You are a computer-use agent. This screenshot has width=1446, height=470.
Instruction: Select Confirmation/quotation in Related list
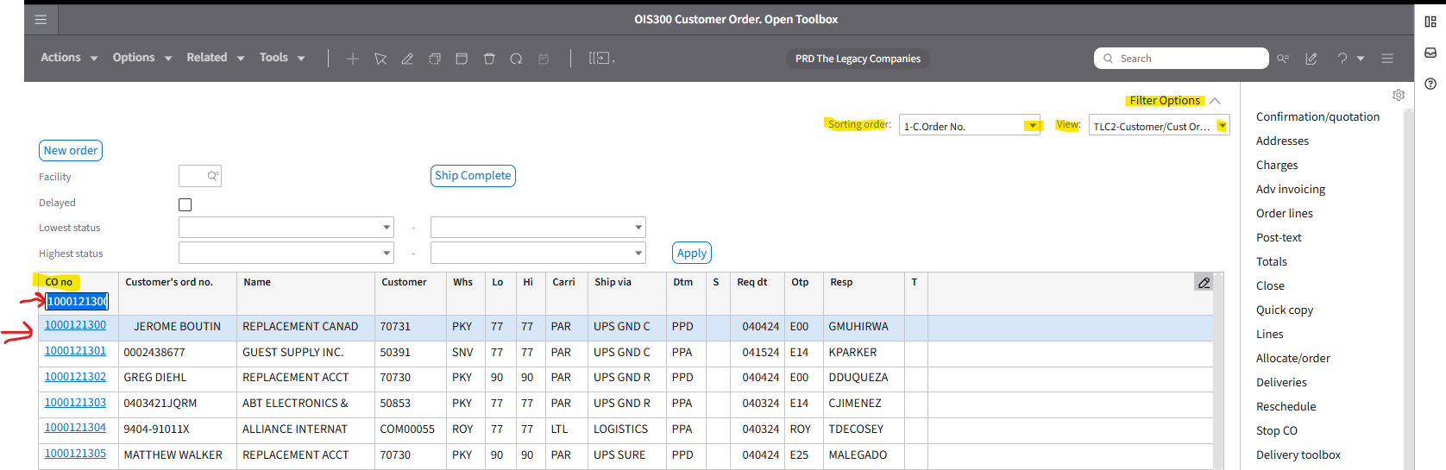[x=1317, y=116]
